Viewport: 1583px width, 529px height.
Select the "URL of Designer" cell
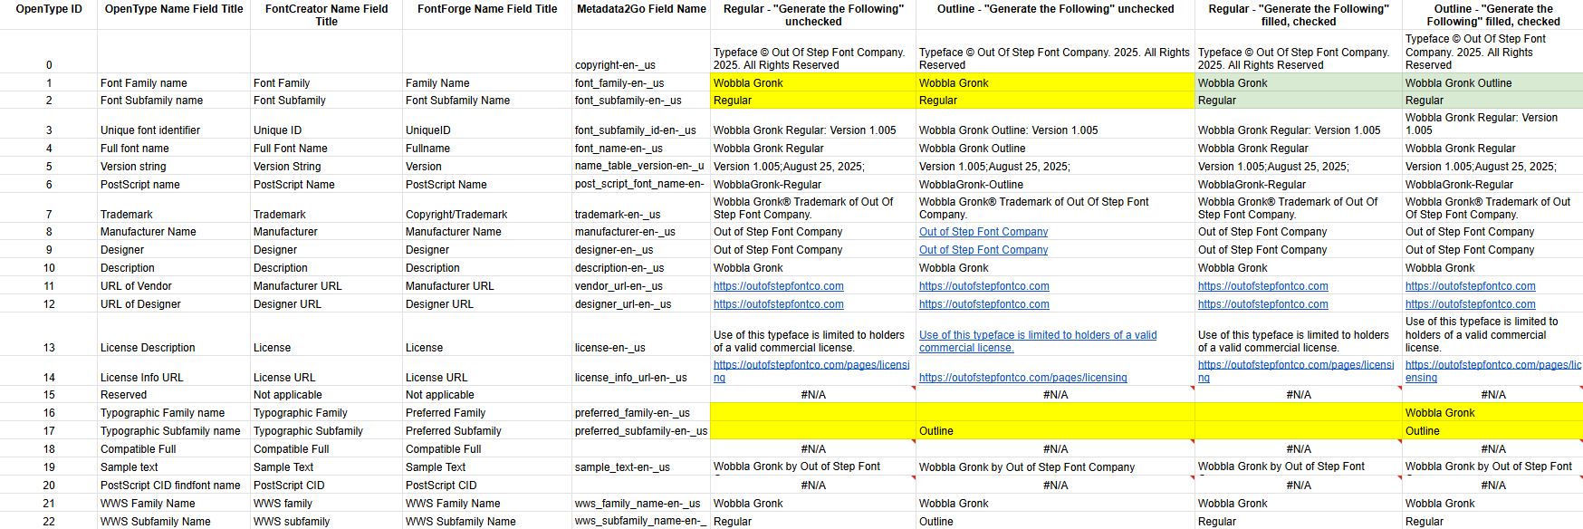click(174, 304)
